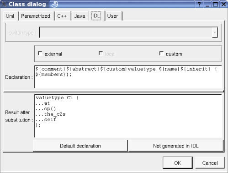Viewport: 228px width, 173px height.
Task: Open the Parametrized tab
Action: coord(36,16)
